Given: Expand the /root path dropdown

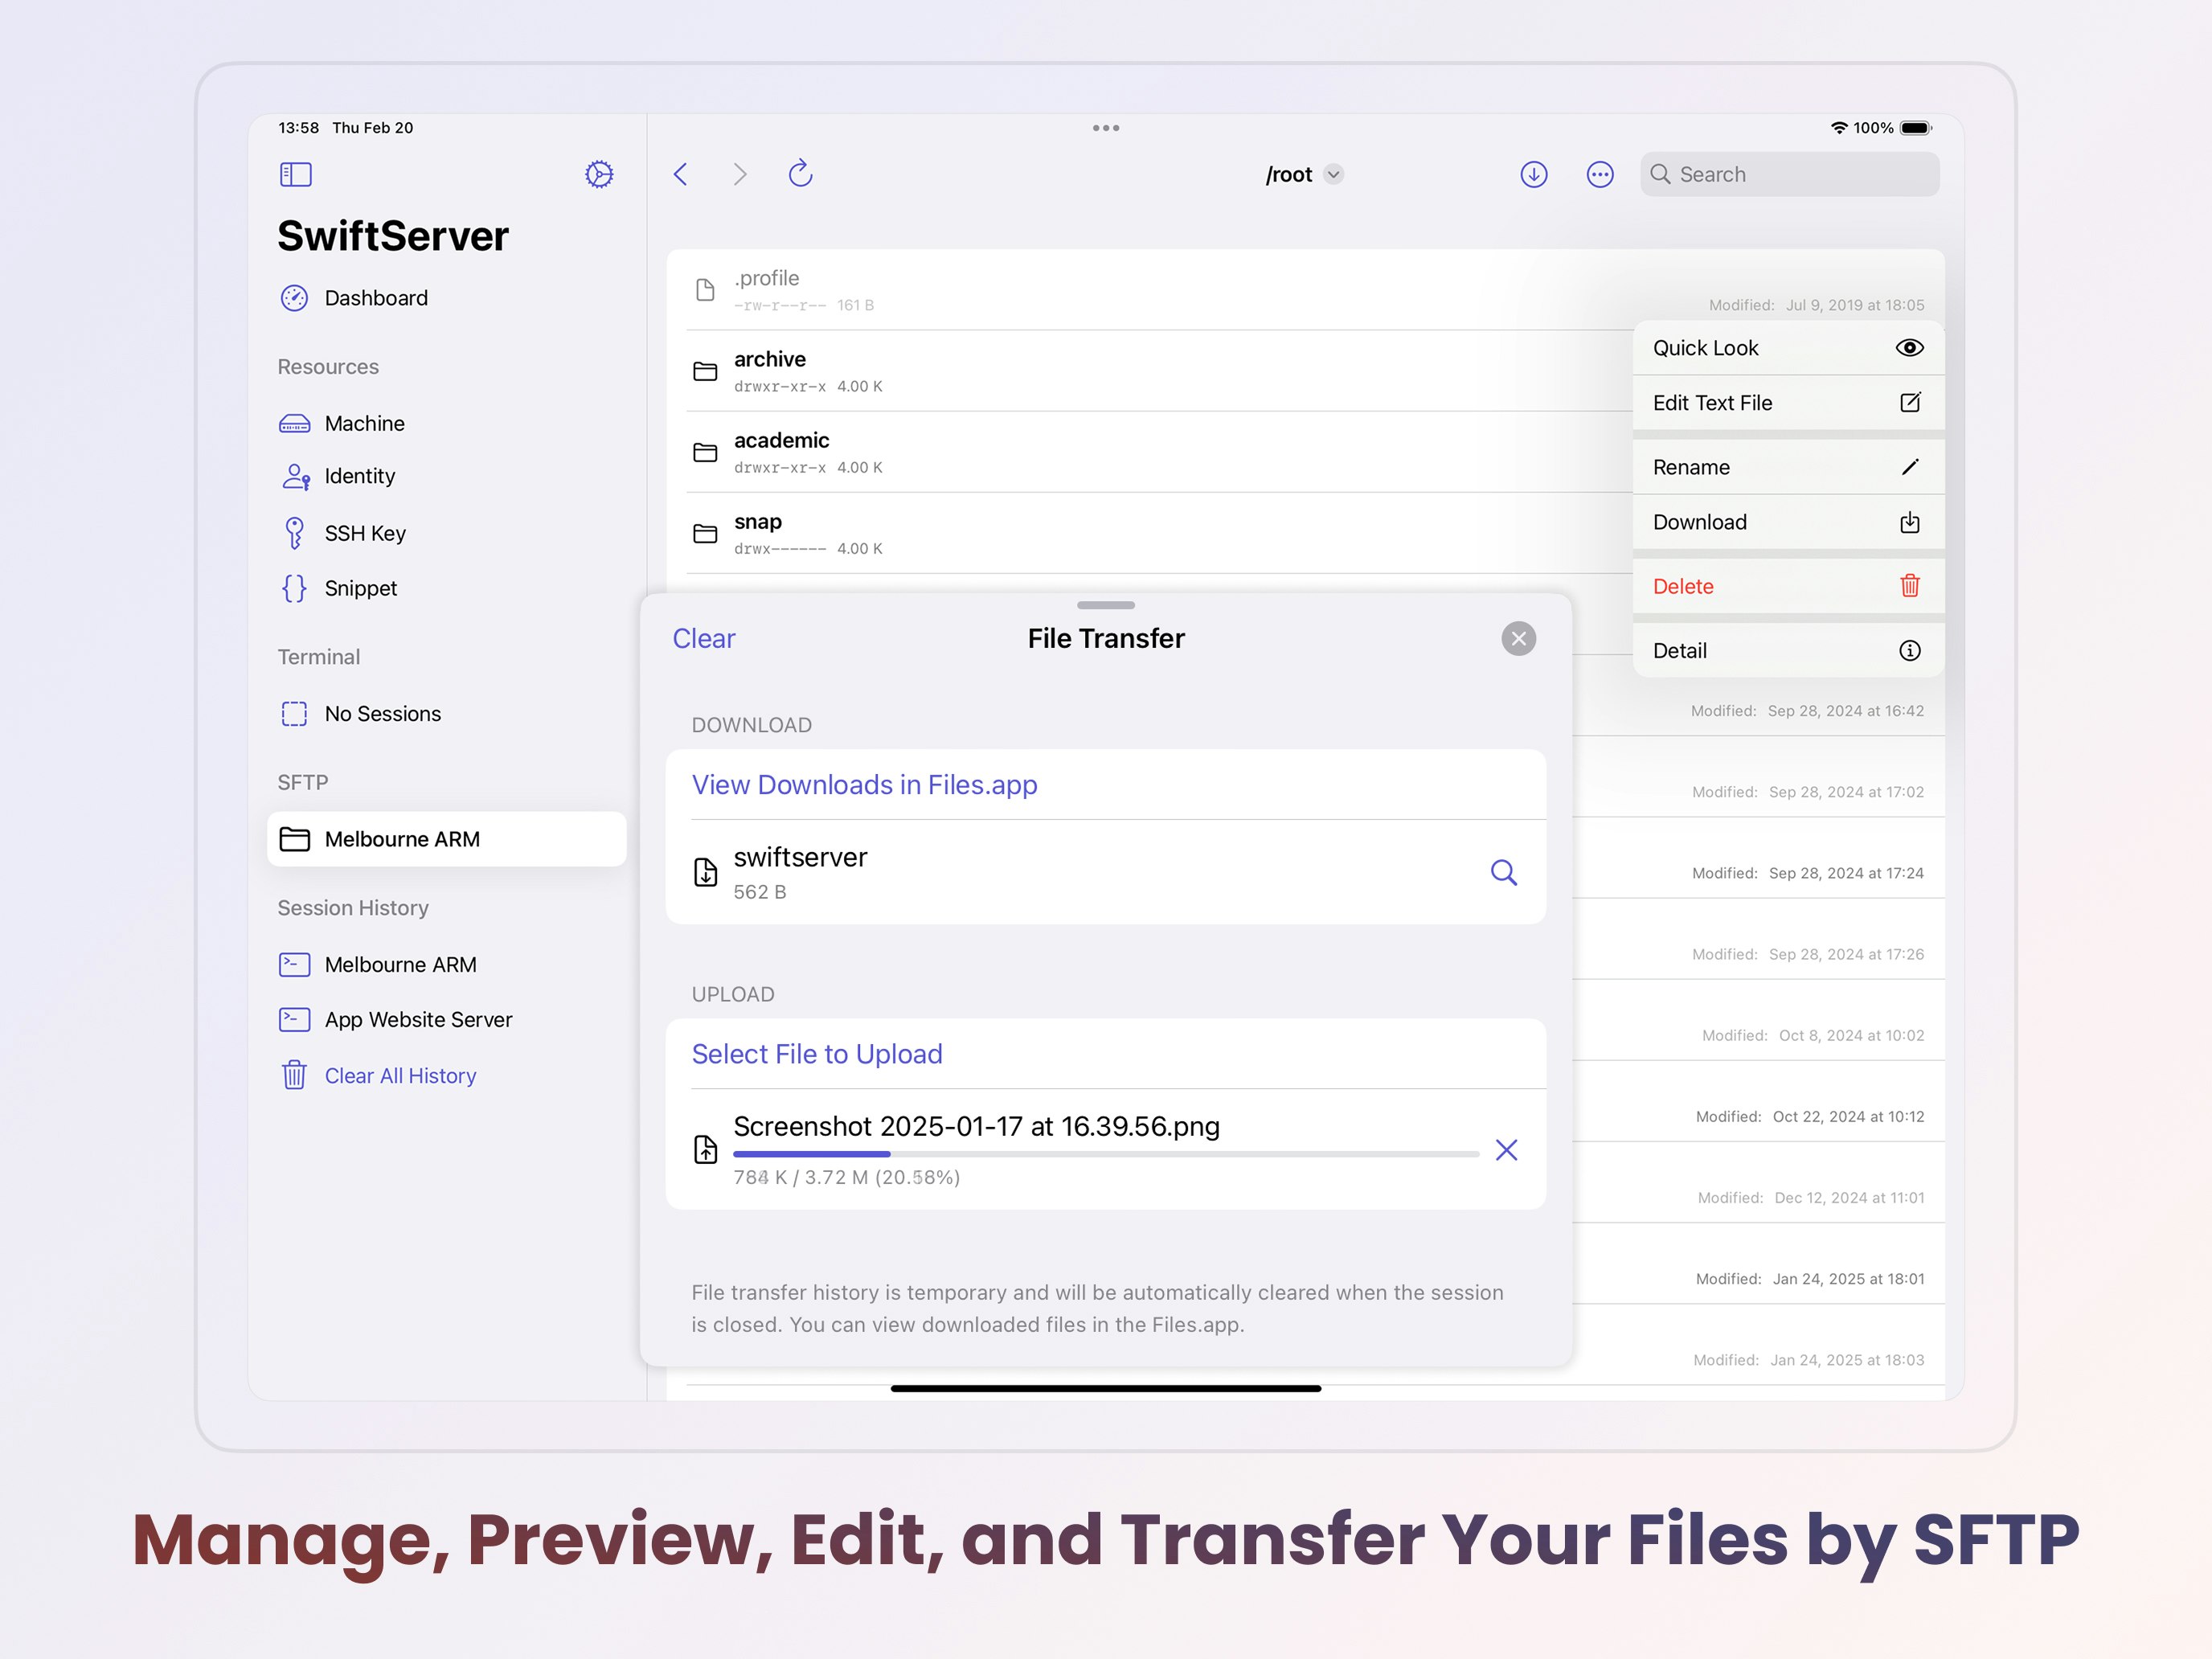Looking at the screenshot, I should (1333, 174).
